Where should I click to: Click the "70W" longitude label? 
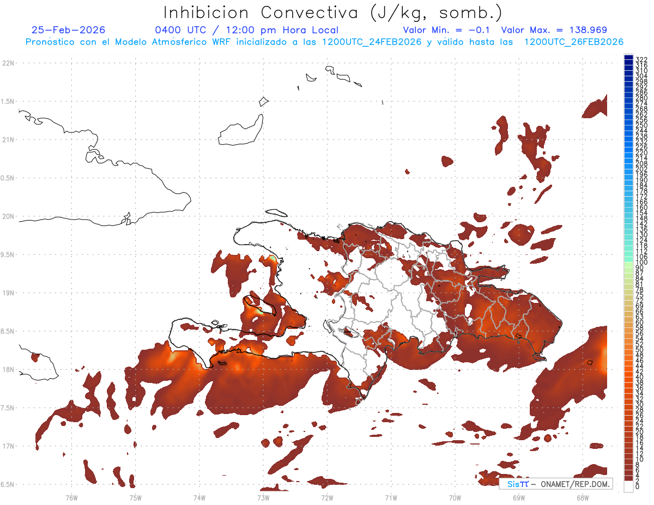(x=455, y=497)
